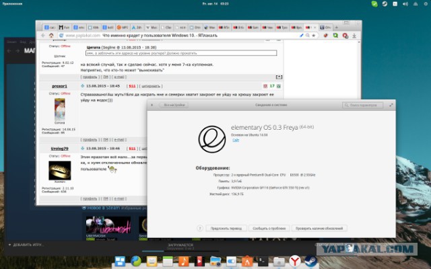431x269 pixels.
Task: Click in the Поиск параметров search field
Action: 363,105
